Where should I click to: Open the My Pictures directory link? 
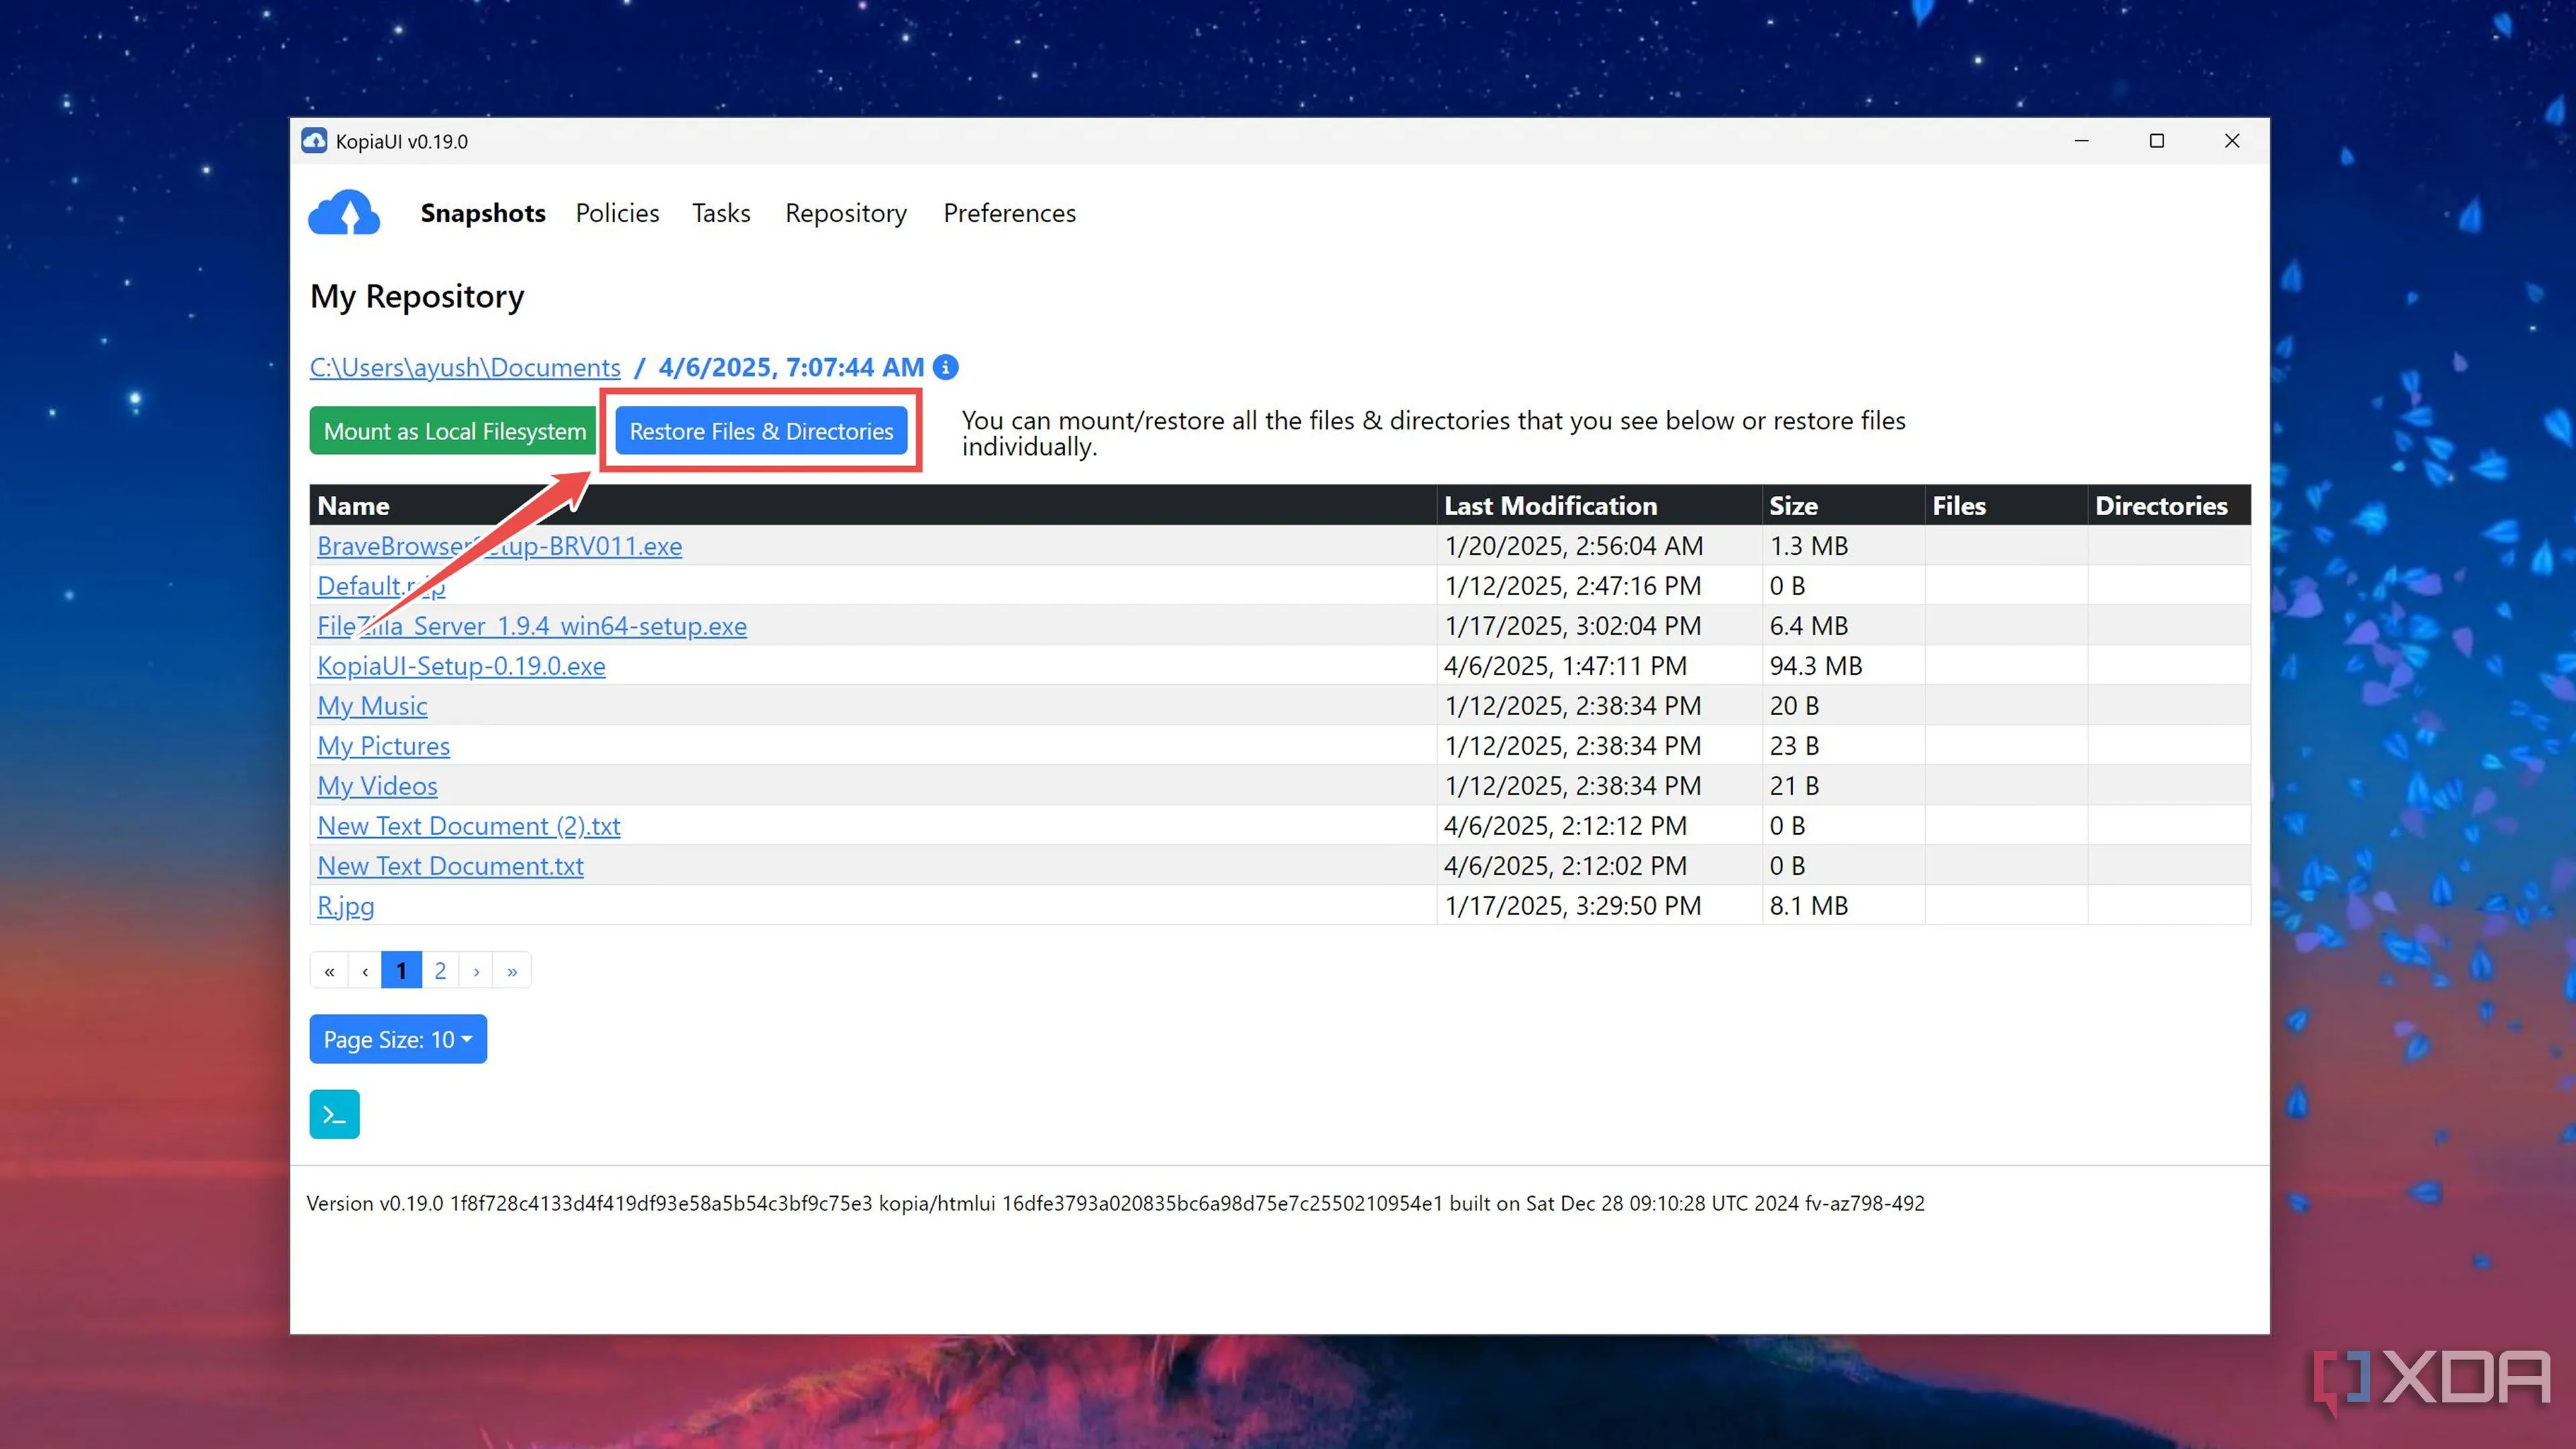pyautogui.click(x=383, y=746)
